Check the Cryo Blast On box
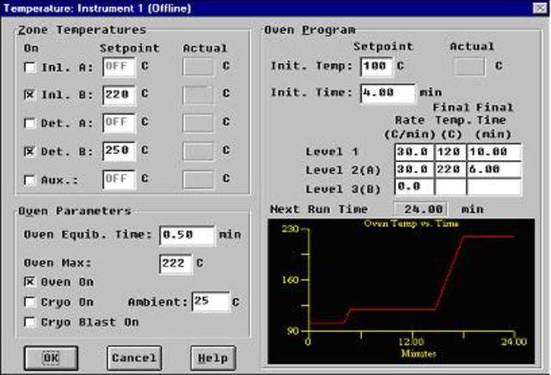 31,323
